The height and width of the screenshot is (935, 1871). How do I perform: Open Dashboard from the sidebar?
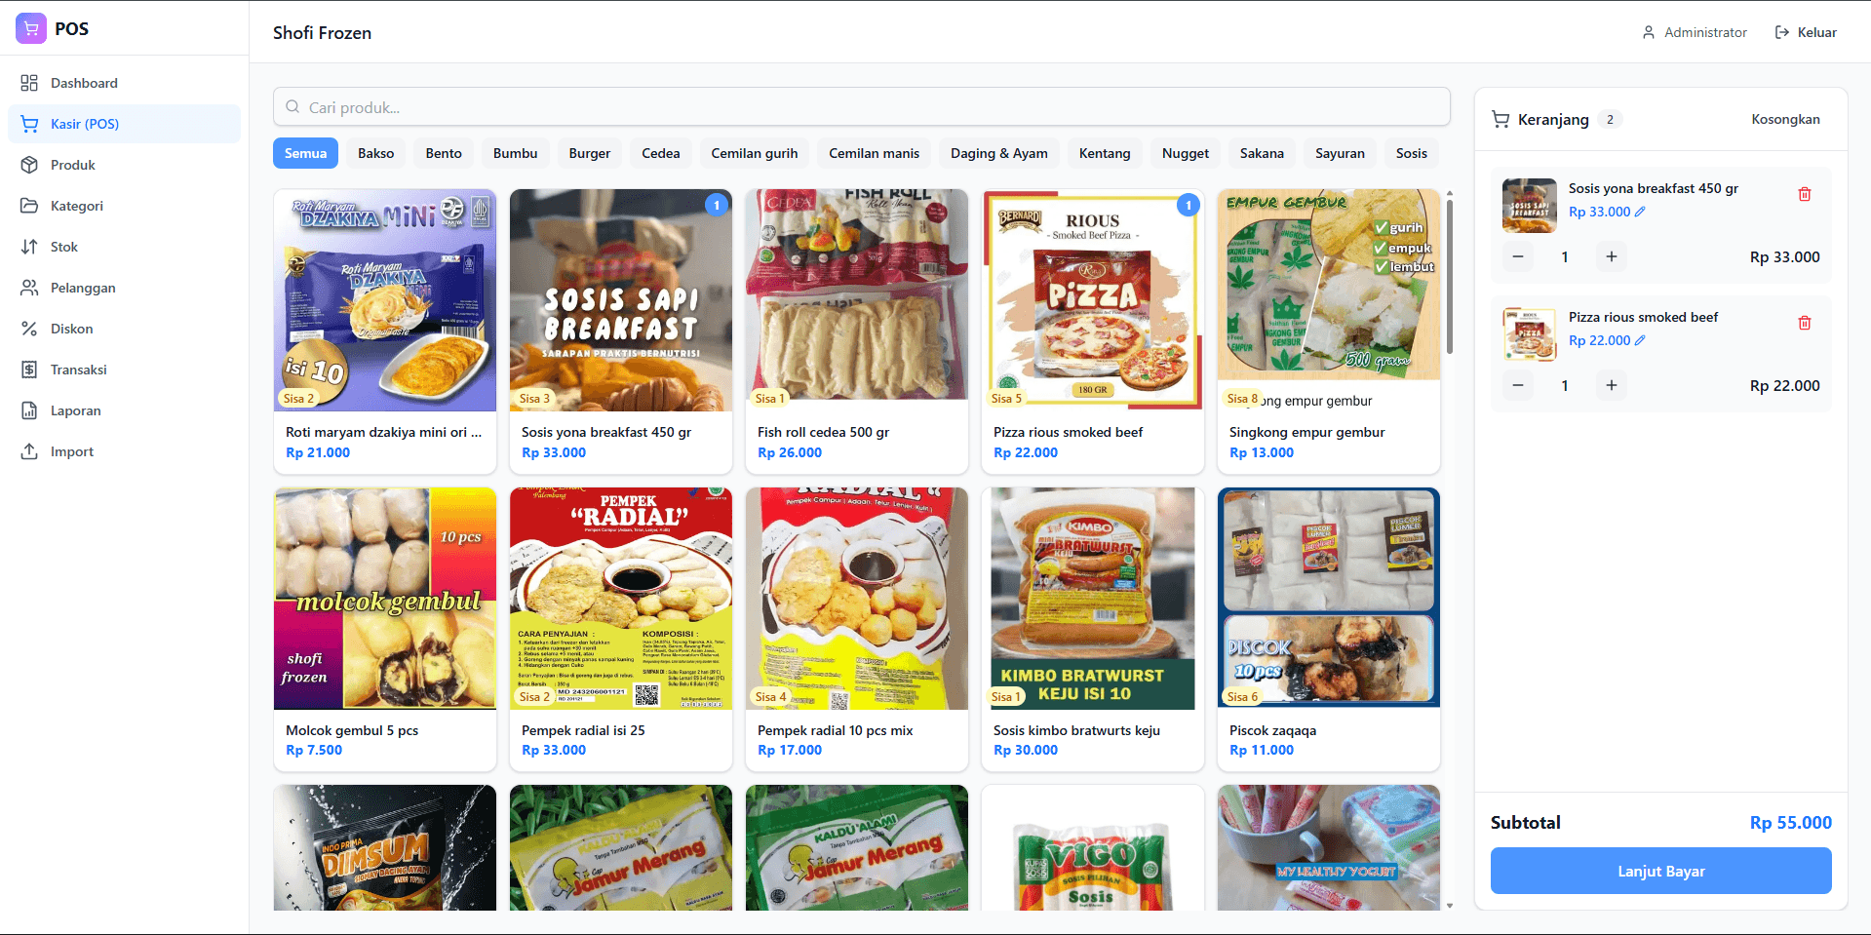(x=124, y=83)
